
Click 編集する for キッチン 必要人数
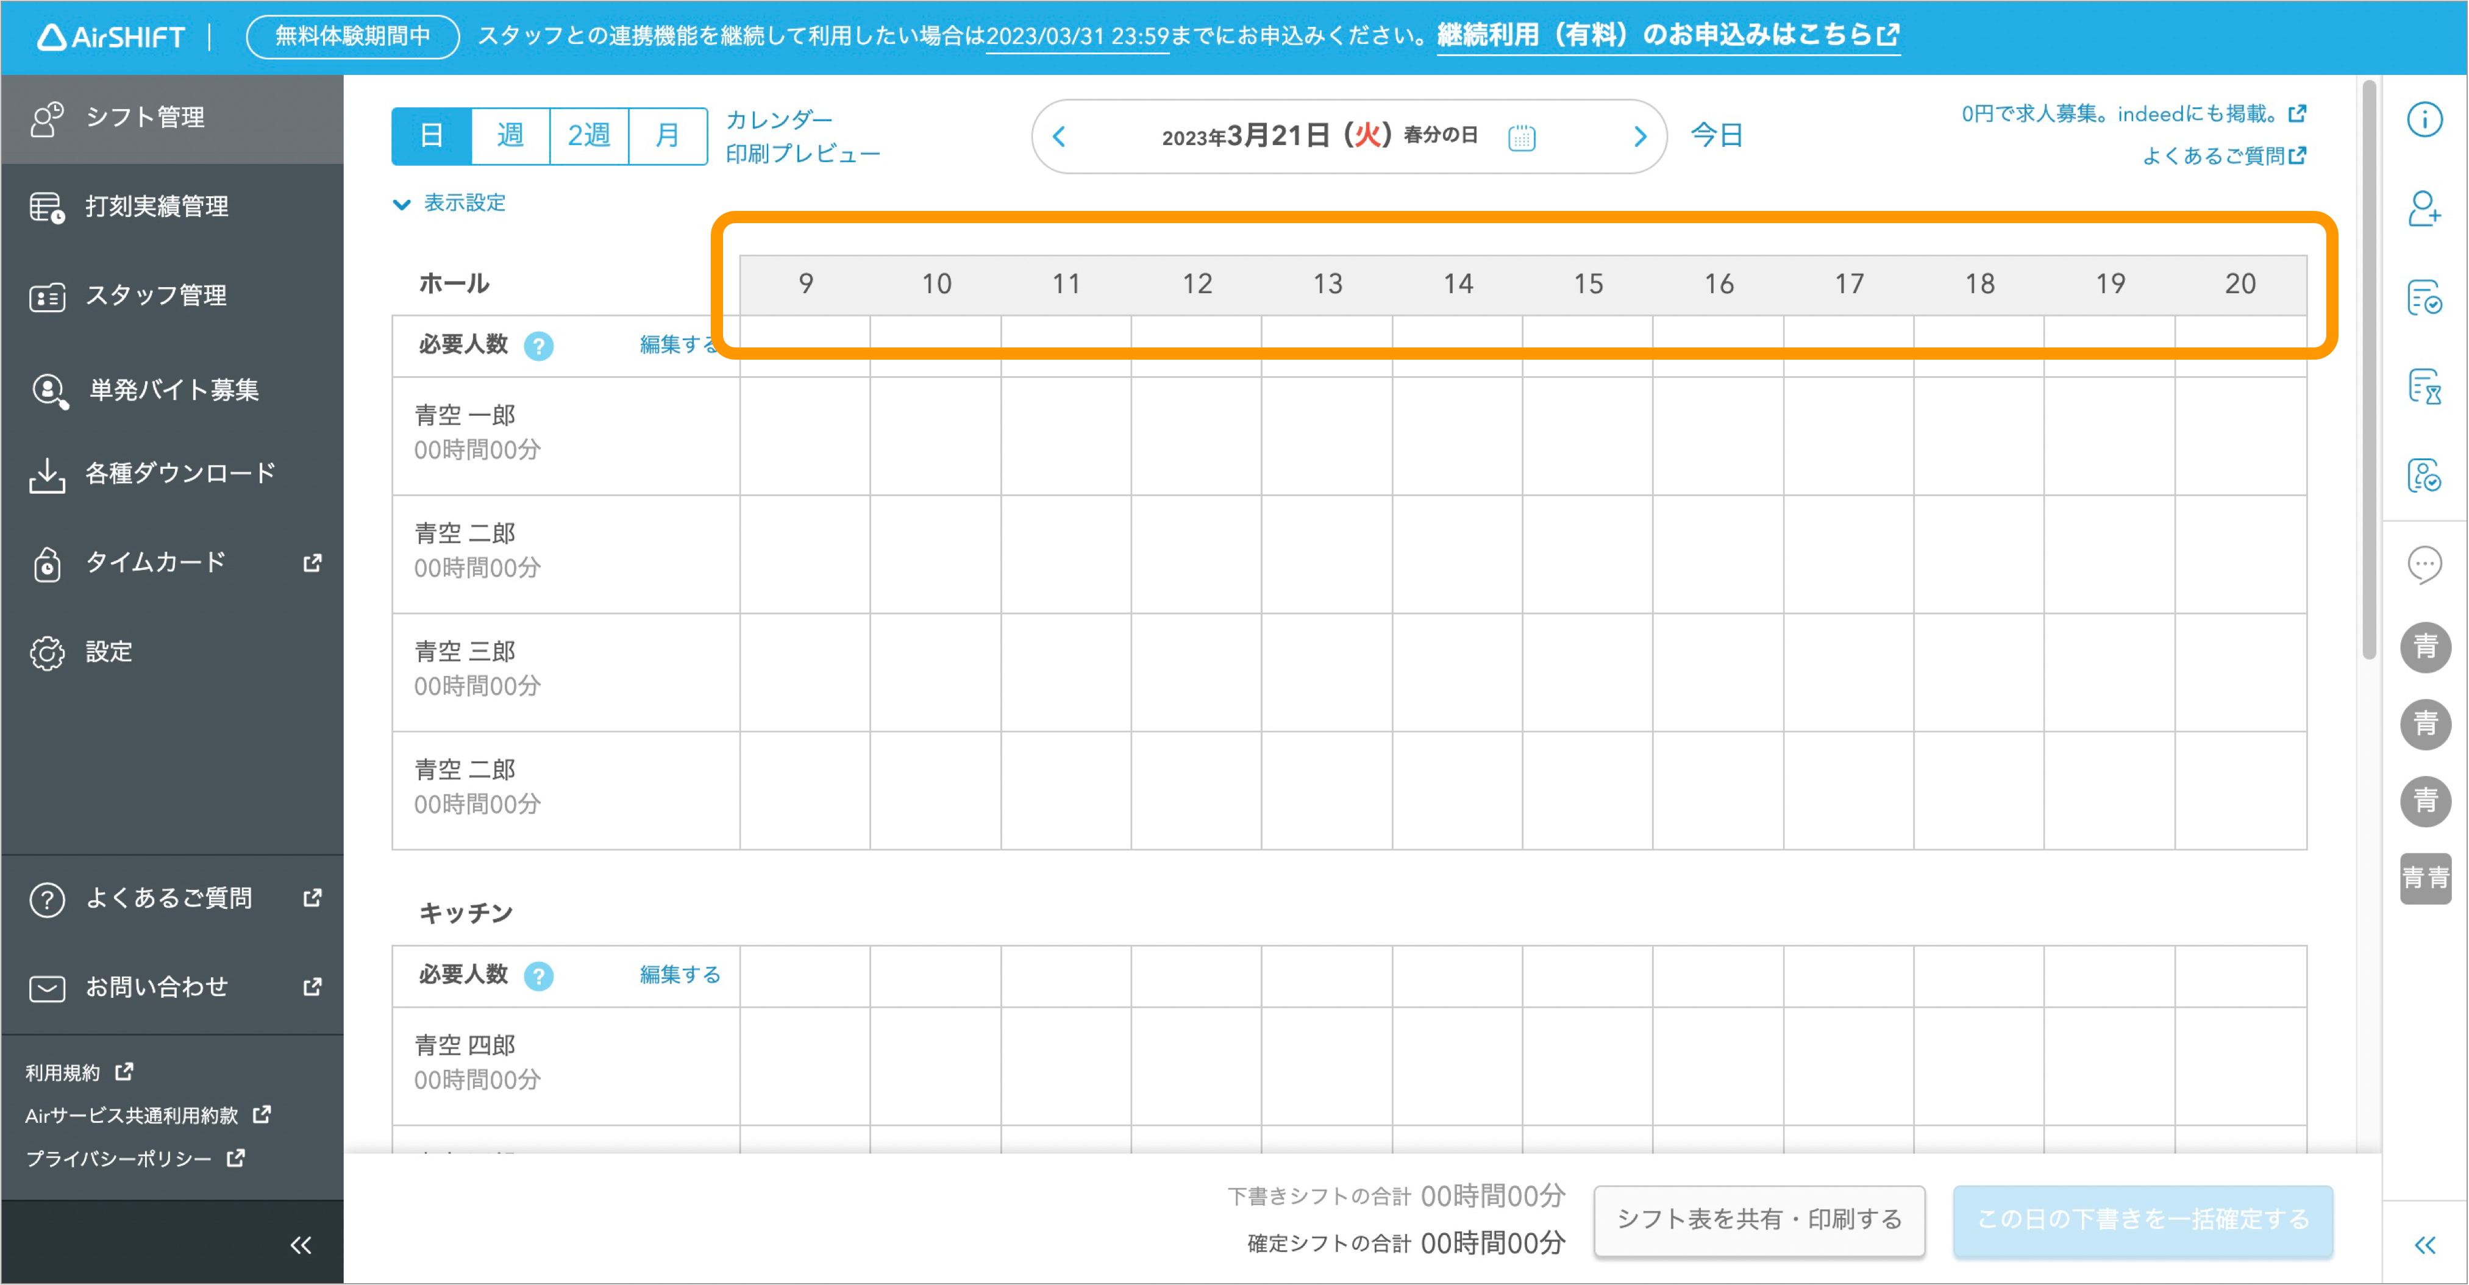(x=680, y=975)
